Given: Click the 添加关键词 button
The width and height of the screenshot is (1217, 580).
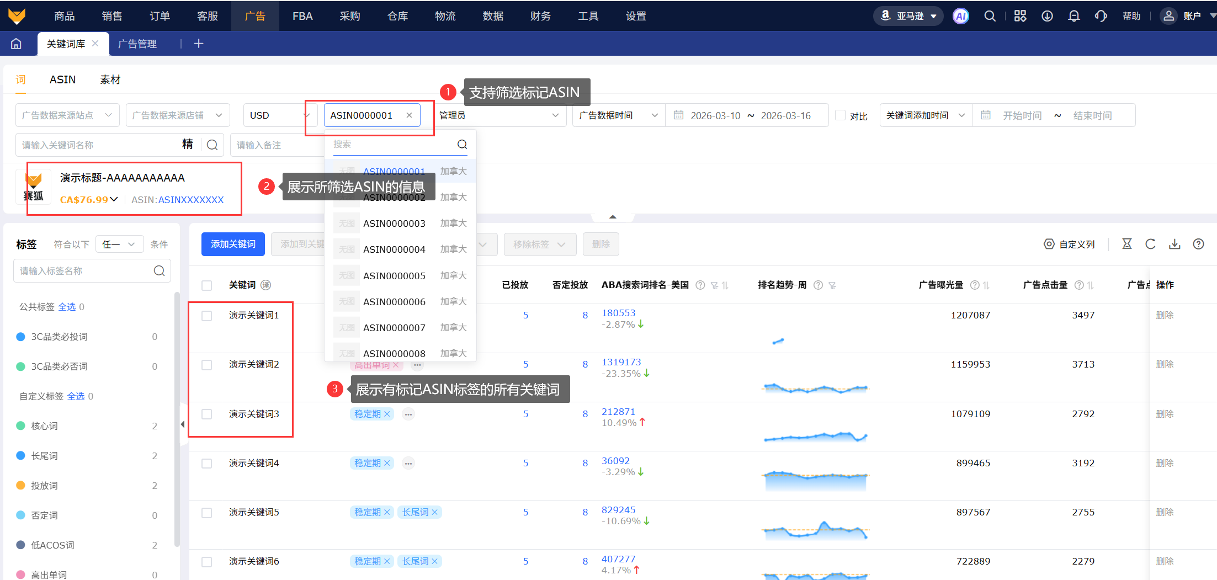Looking at the screenshot, I should (233, 244).
